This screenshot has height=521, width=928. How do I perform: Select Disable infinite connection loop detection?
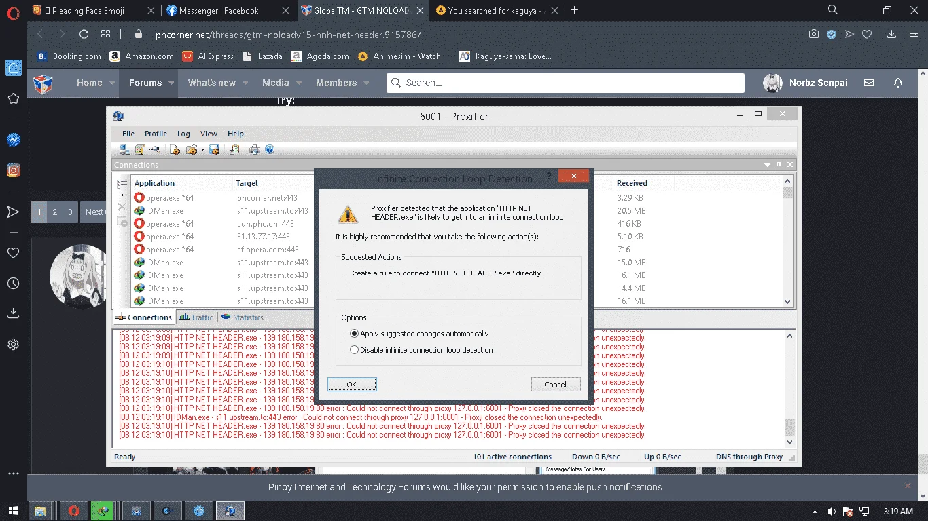(421, 350)
